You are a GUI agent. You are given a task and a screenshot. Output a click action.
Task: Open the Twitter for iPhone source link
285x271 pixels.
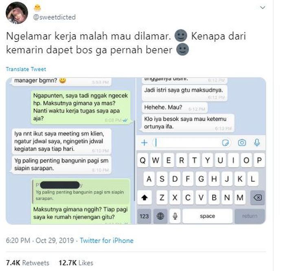coord(107,240)
